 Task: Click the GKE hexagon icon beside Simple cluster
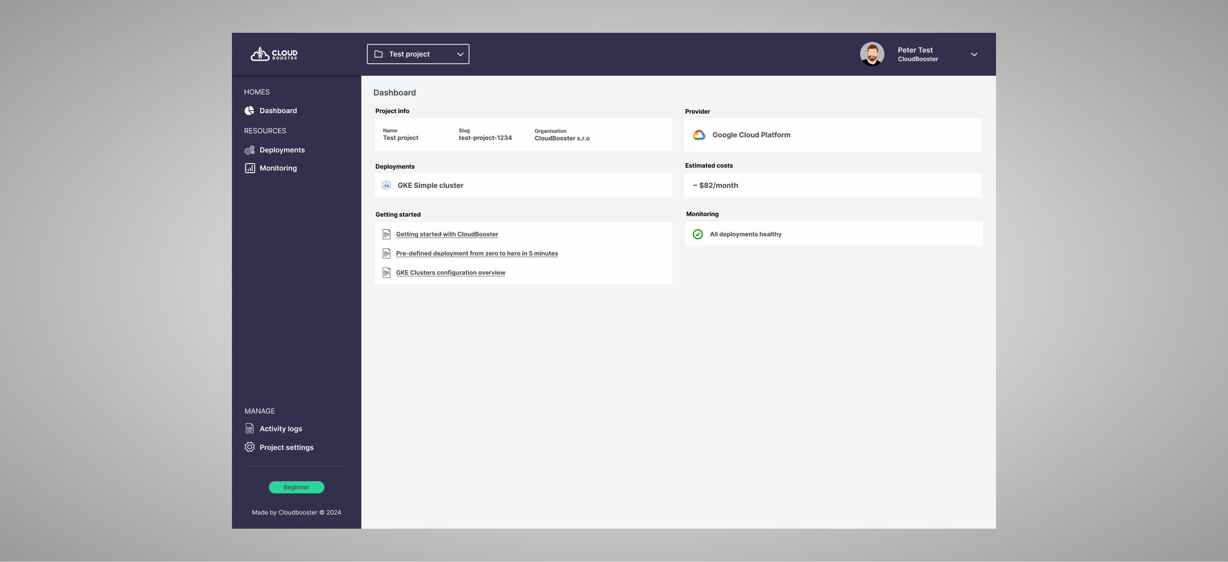click(x=387, y=185)
